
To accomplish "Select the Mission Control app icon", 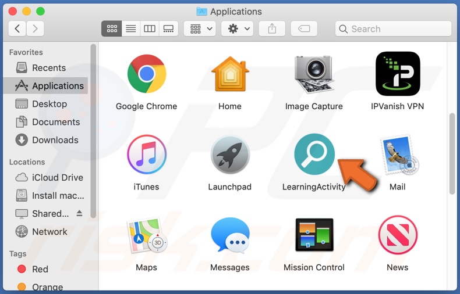I will coord(314,235).
